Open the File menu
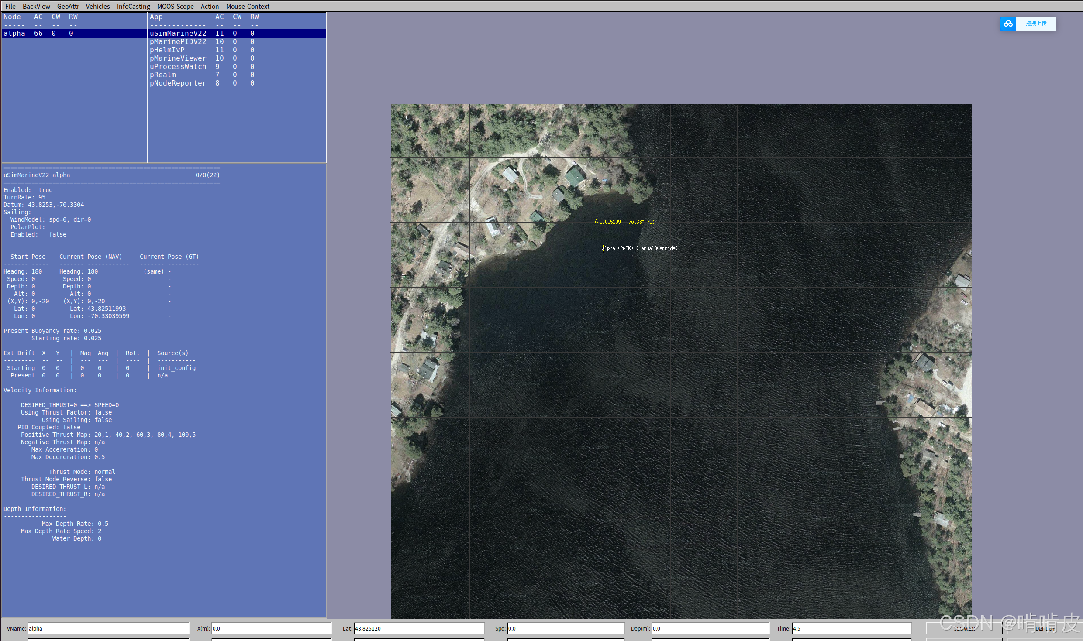The image size is (1083, 641). tap(10, 7)
